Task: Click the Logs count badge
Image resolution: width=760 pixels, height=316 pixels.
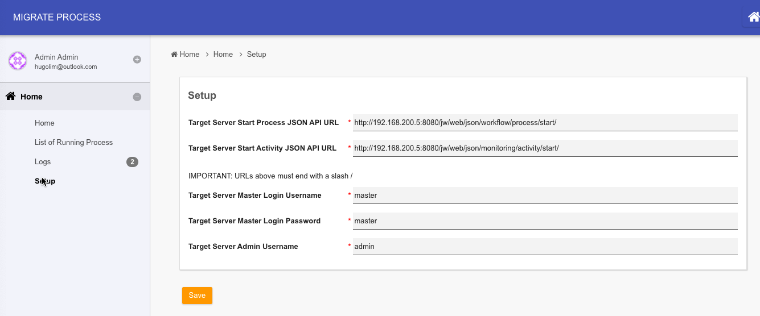Action: coord(132,162)
